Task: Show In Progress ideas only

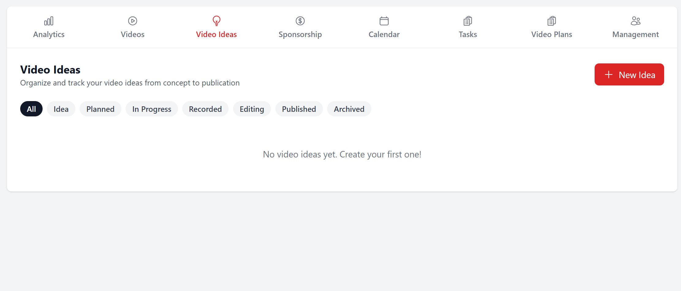Action: pyautogui.click(x=152, y=109)
